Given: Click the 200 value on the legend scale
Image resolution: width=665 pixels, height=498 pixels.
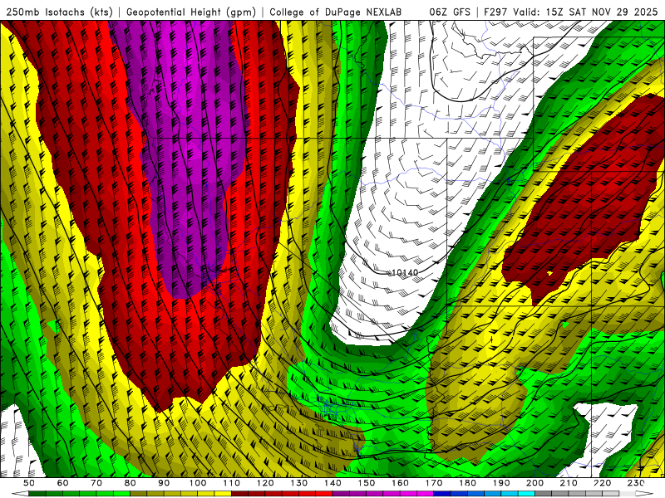Looking at the screenshot, I should point(534,483).
